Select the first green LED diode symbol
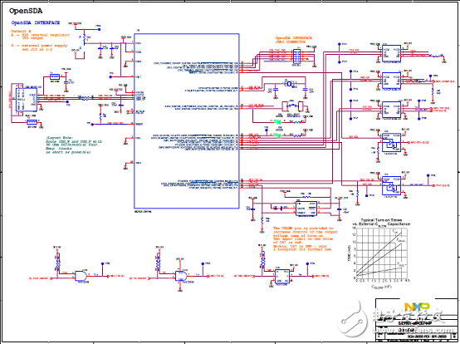Viewport: 460px width, 344px height. pyautogui.click(x=277, y=121)
